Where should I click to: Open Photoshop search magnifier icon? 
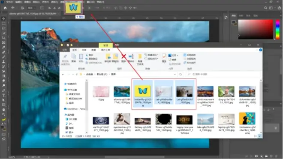point(265,8)
